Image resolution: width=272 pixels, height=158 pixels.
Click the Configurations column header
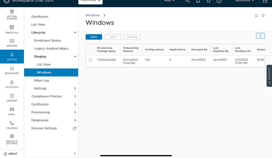coord(154,49)
